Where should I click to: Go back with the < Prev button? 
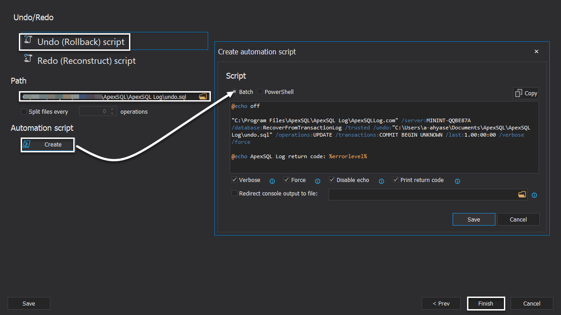(x=441, y=303)
